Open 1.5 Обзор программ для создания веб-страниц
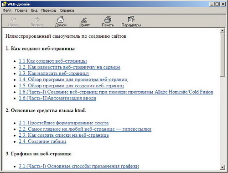The height and width of the screenshot is (173, 228). pos(71,86)
